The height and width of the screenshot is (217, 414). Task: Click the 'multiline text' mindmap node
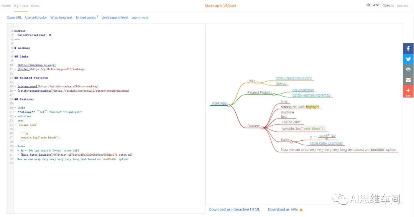(287, 114)
